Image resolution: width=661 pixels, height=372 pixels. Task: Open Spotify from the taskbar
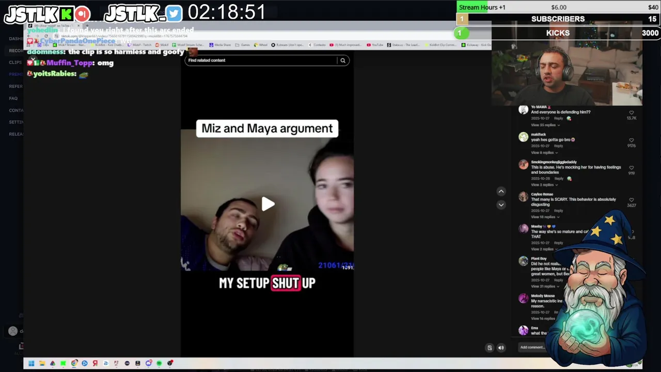click(x=159, y=363)
